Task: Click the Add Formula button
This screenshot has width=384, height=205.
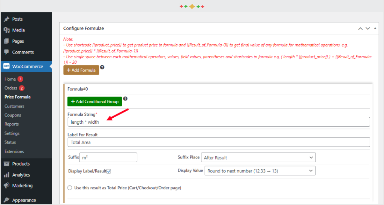Action: click(x=81, y=70)
